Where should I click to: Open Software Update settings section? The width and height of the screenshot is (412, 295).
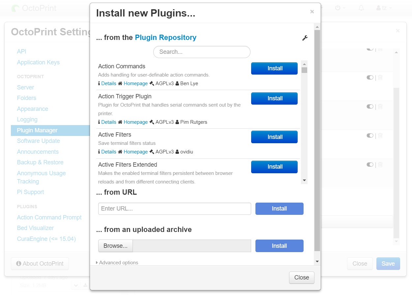tap(39, 141)
